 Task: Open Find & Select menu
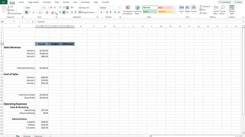coord(223,10)
